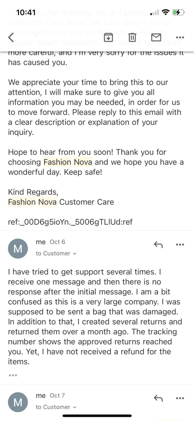The width and height of the screenshot is (194, 421).
Task: Tap highlighted 'Fashion Nova' in Kind Regards signature
Action: (32, 202)
